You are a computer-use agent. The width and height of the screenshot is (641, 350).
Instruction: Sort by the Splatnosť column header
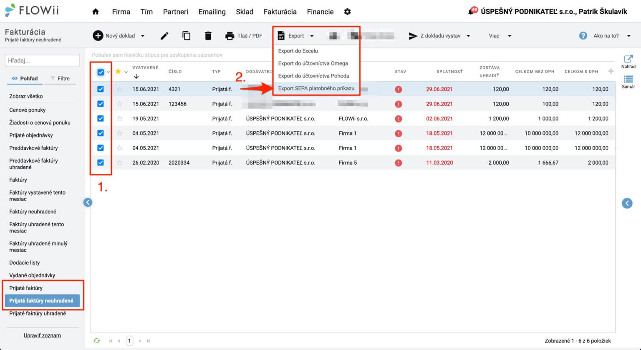[x=449, y=71]
